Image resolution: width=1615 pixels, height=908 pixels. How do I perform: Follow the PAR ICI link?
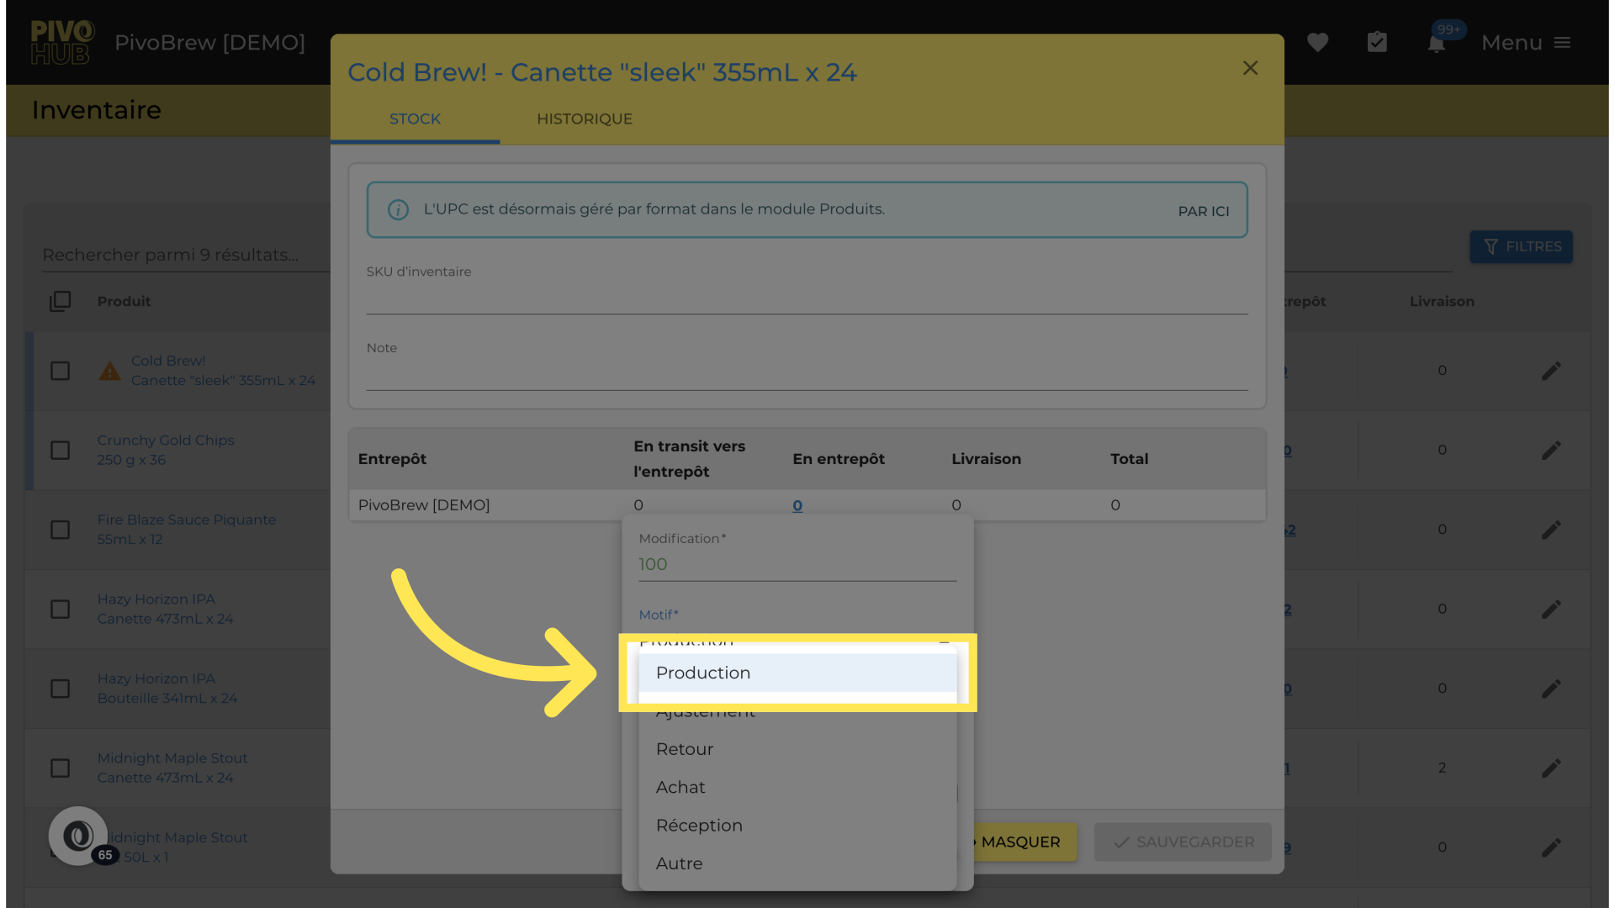1203,211
